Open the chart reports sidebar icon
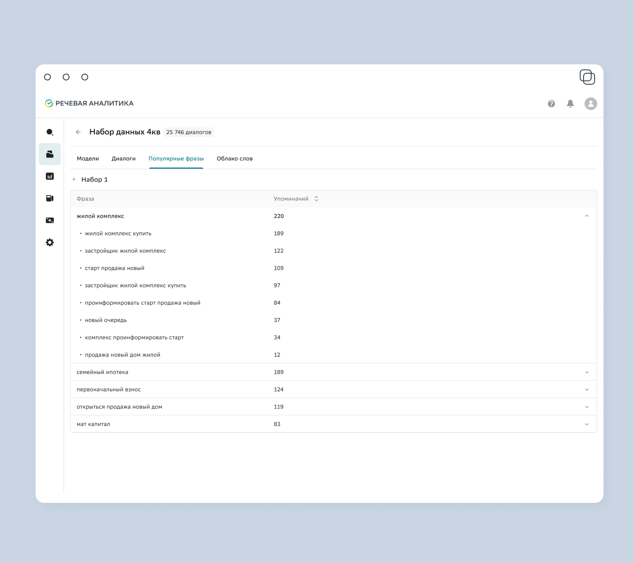The height and width of the screenshot is (563, 634). (50, 176)
